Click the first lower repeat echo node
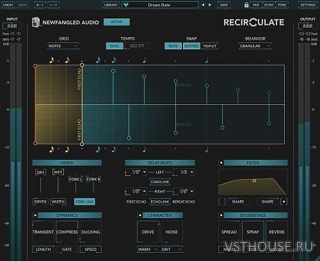This screenshot has width=320, height=261. [129, 138]
